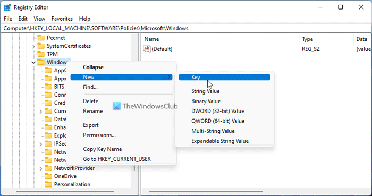
Task: Click the Data column header
Action: tap(362, 39)
